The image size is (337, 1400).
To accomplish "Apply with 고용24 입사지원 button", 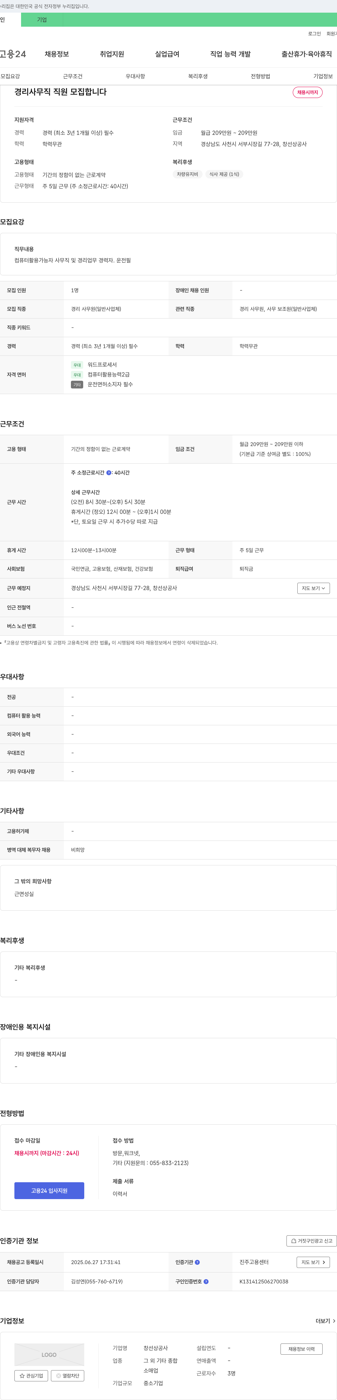I will pos(49,1190).
